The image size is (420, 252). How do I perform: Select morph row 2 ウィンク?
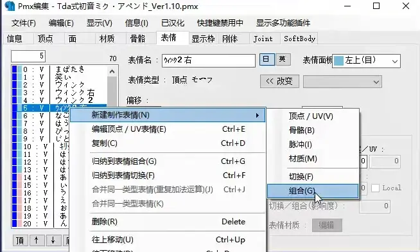click(60, 85)
